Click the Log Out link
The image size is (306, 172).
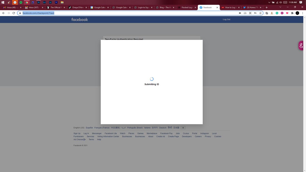point(226,19)
